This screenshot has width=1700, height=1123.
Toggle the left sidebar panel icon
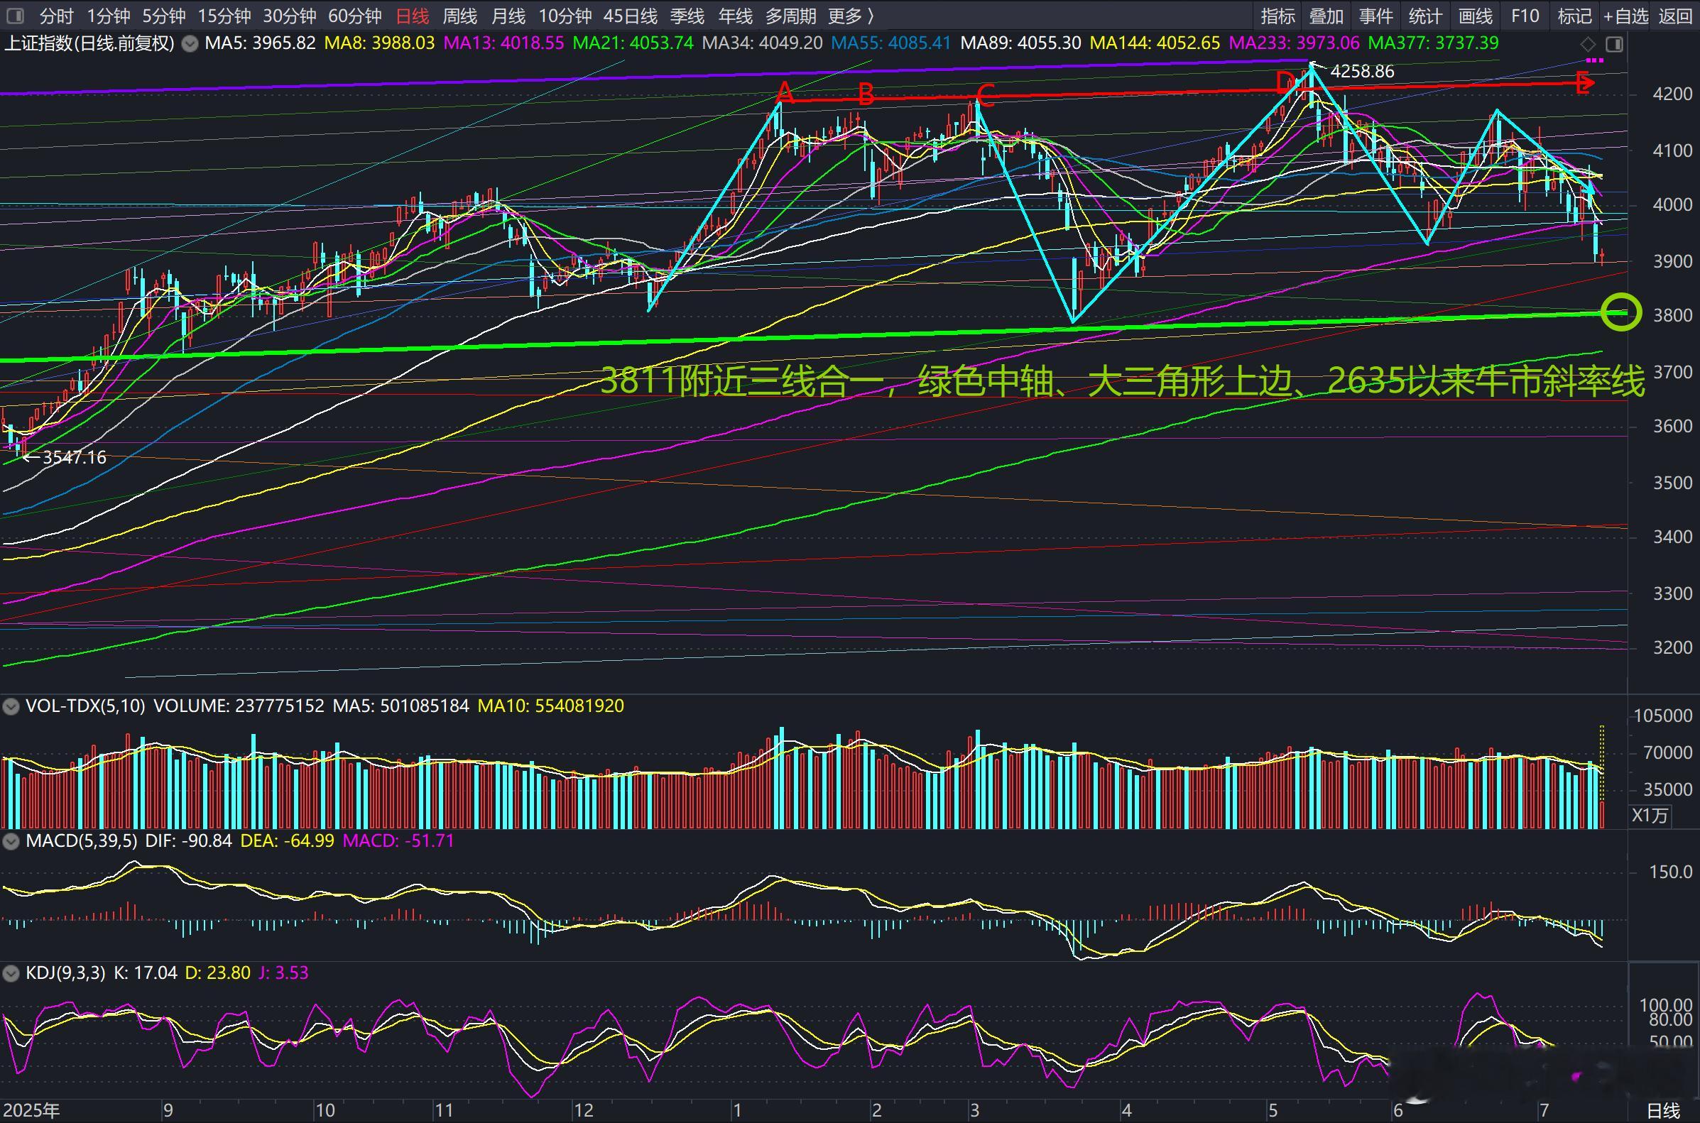[14, 16]
